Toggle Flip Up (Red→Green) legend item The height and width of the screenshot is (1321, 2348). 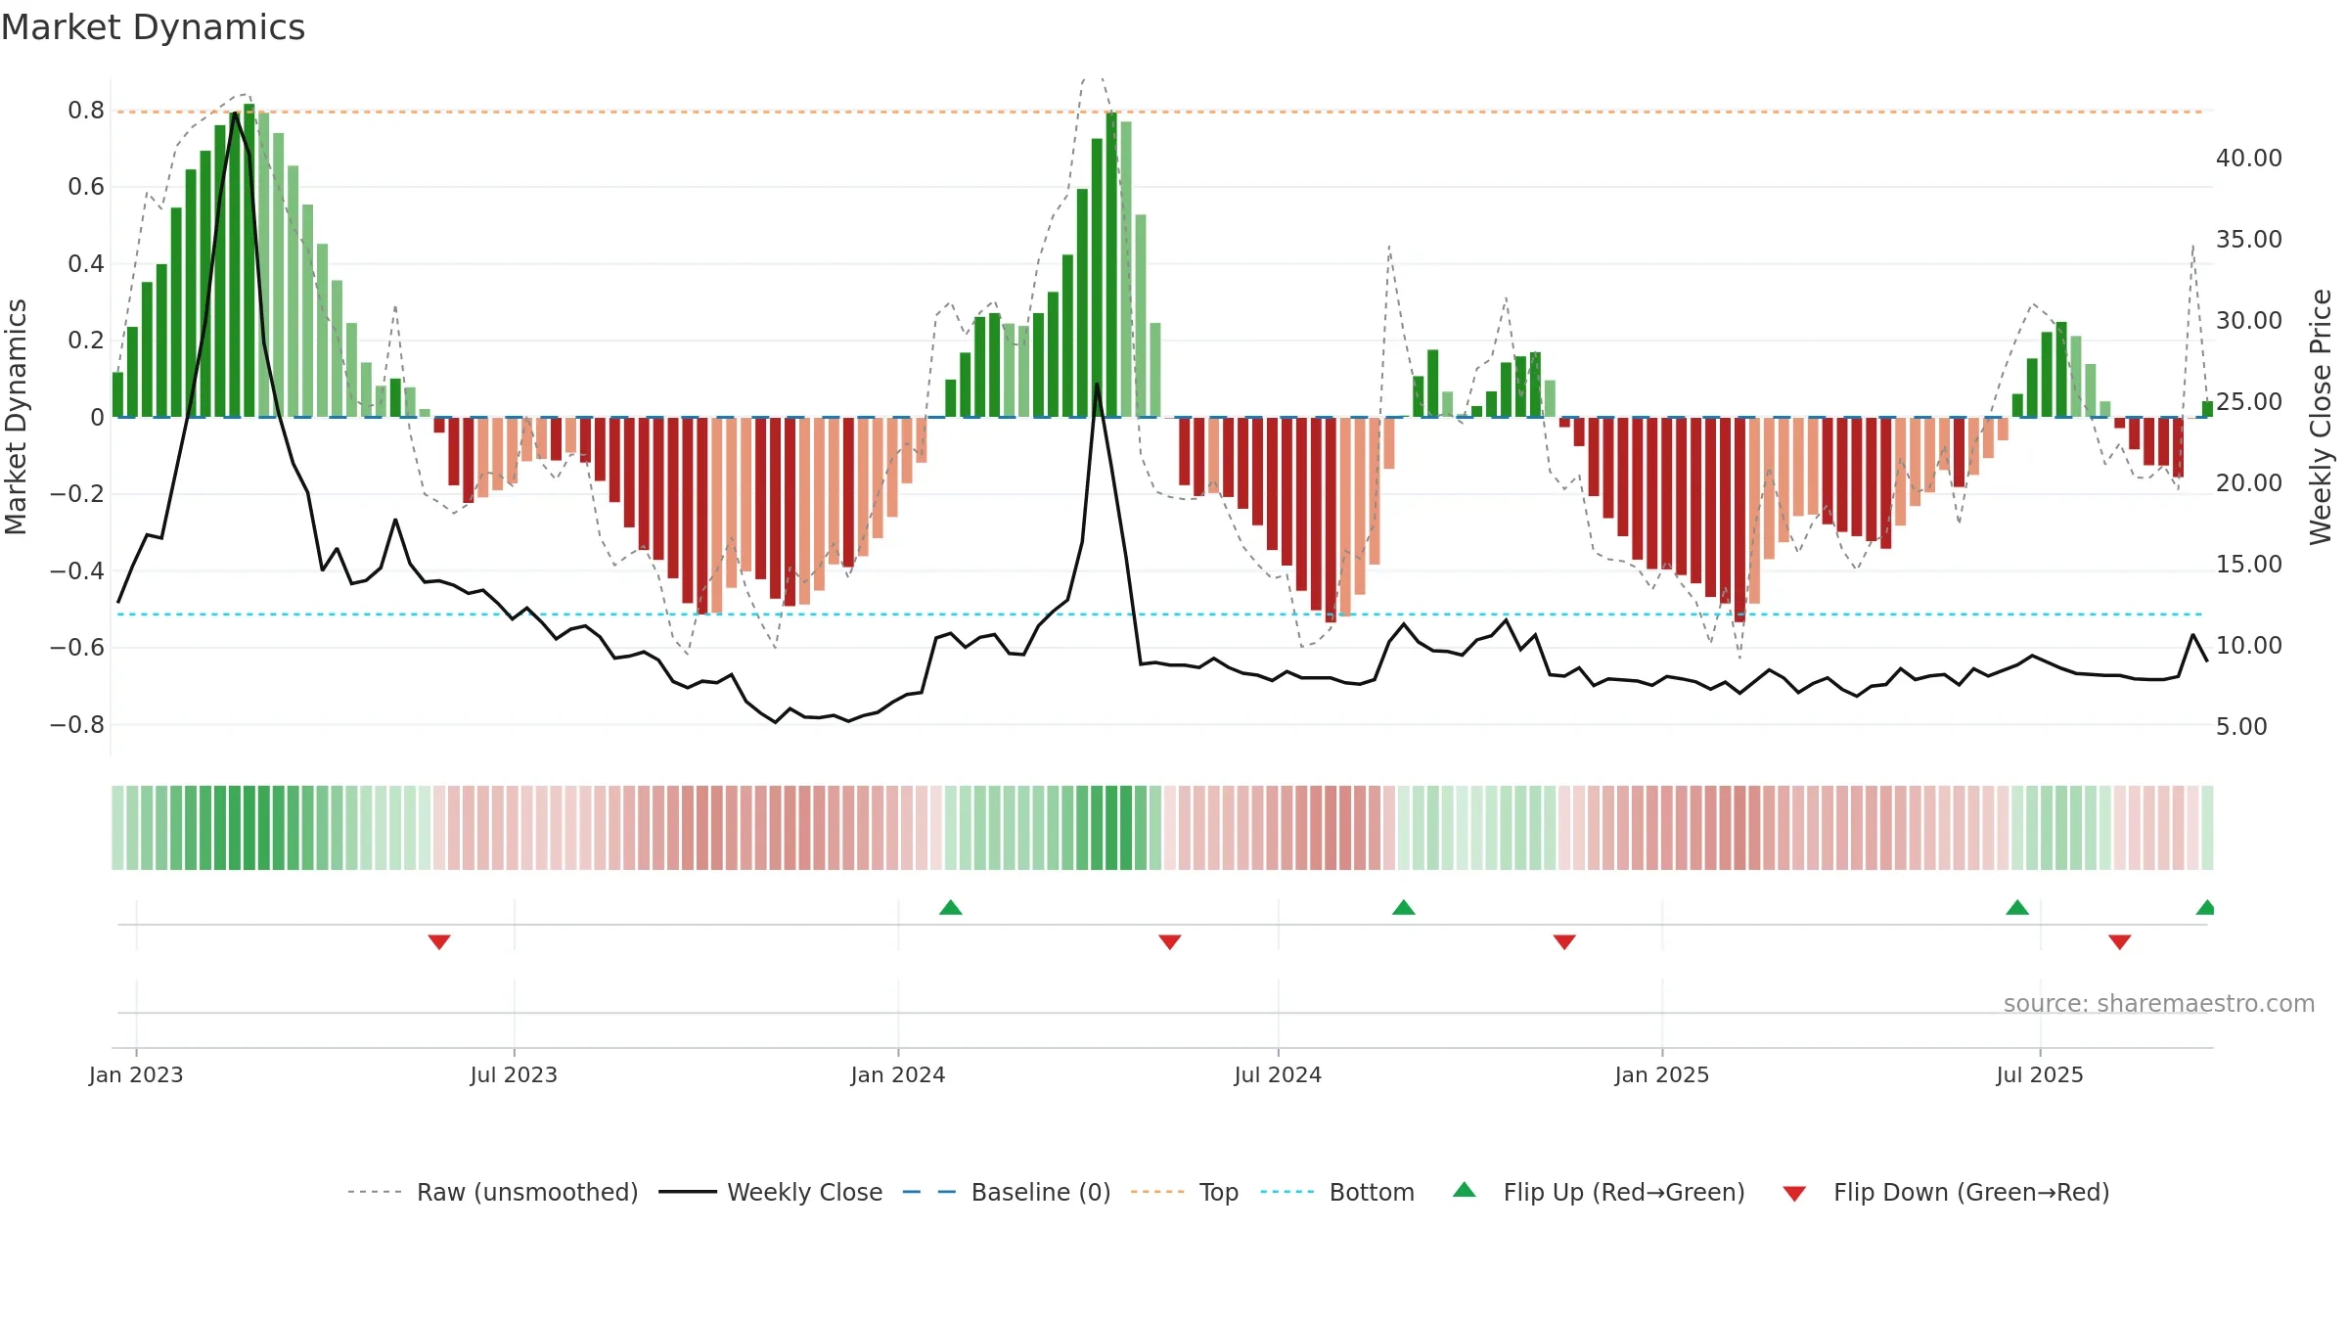pos(1599,1192)
